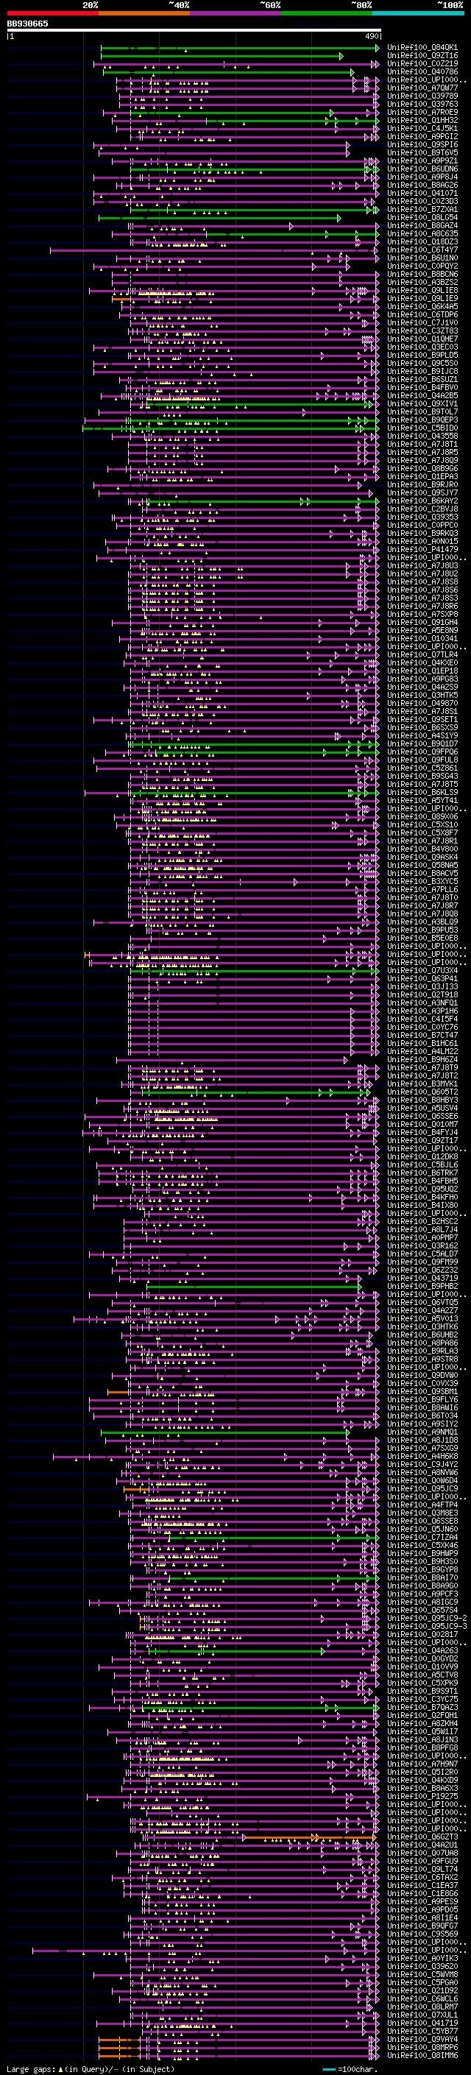
Task: Open hit UniRef100_C0Z219
Action: click(x=422, y=63)
